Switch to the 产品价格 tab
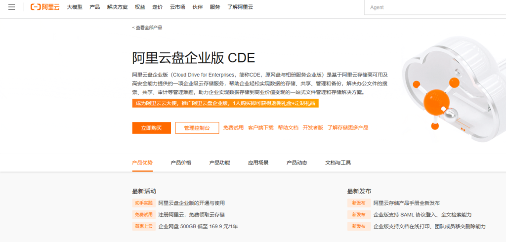 tap(181, 162)
